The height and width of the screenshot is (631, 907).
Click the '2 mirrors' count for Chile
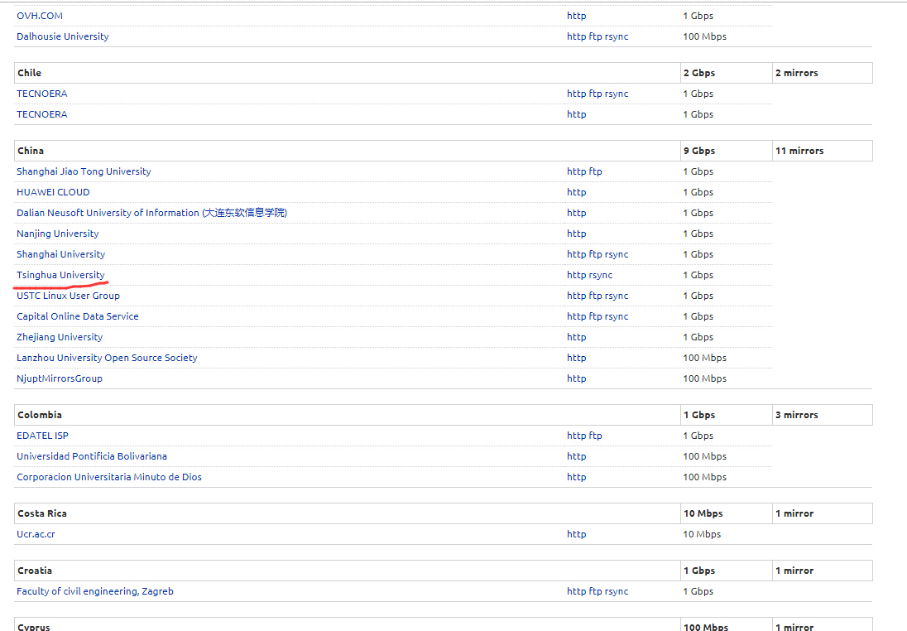coord(796,73)
